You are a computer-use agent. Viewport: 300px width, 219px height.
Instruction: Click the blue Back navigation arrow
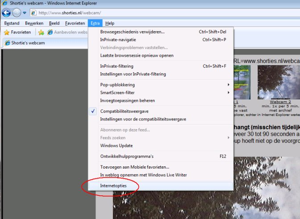tap(6, 13)
